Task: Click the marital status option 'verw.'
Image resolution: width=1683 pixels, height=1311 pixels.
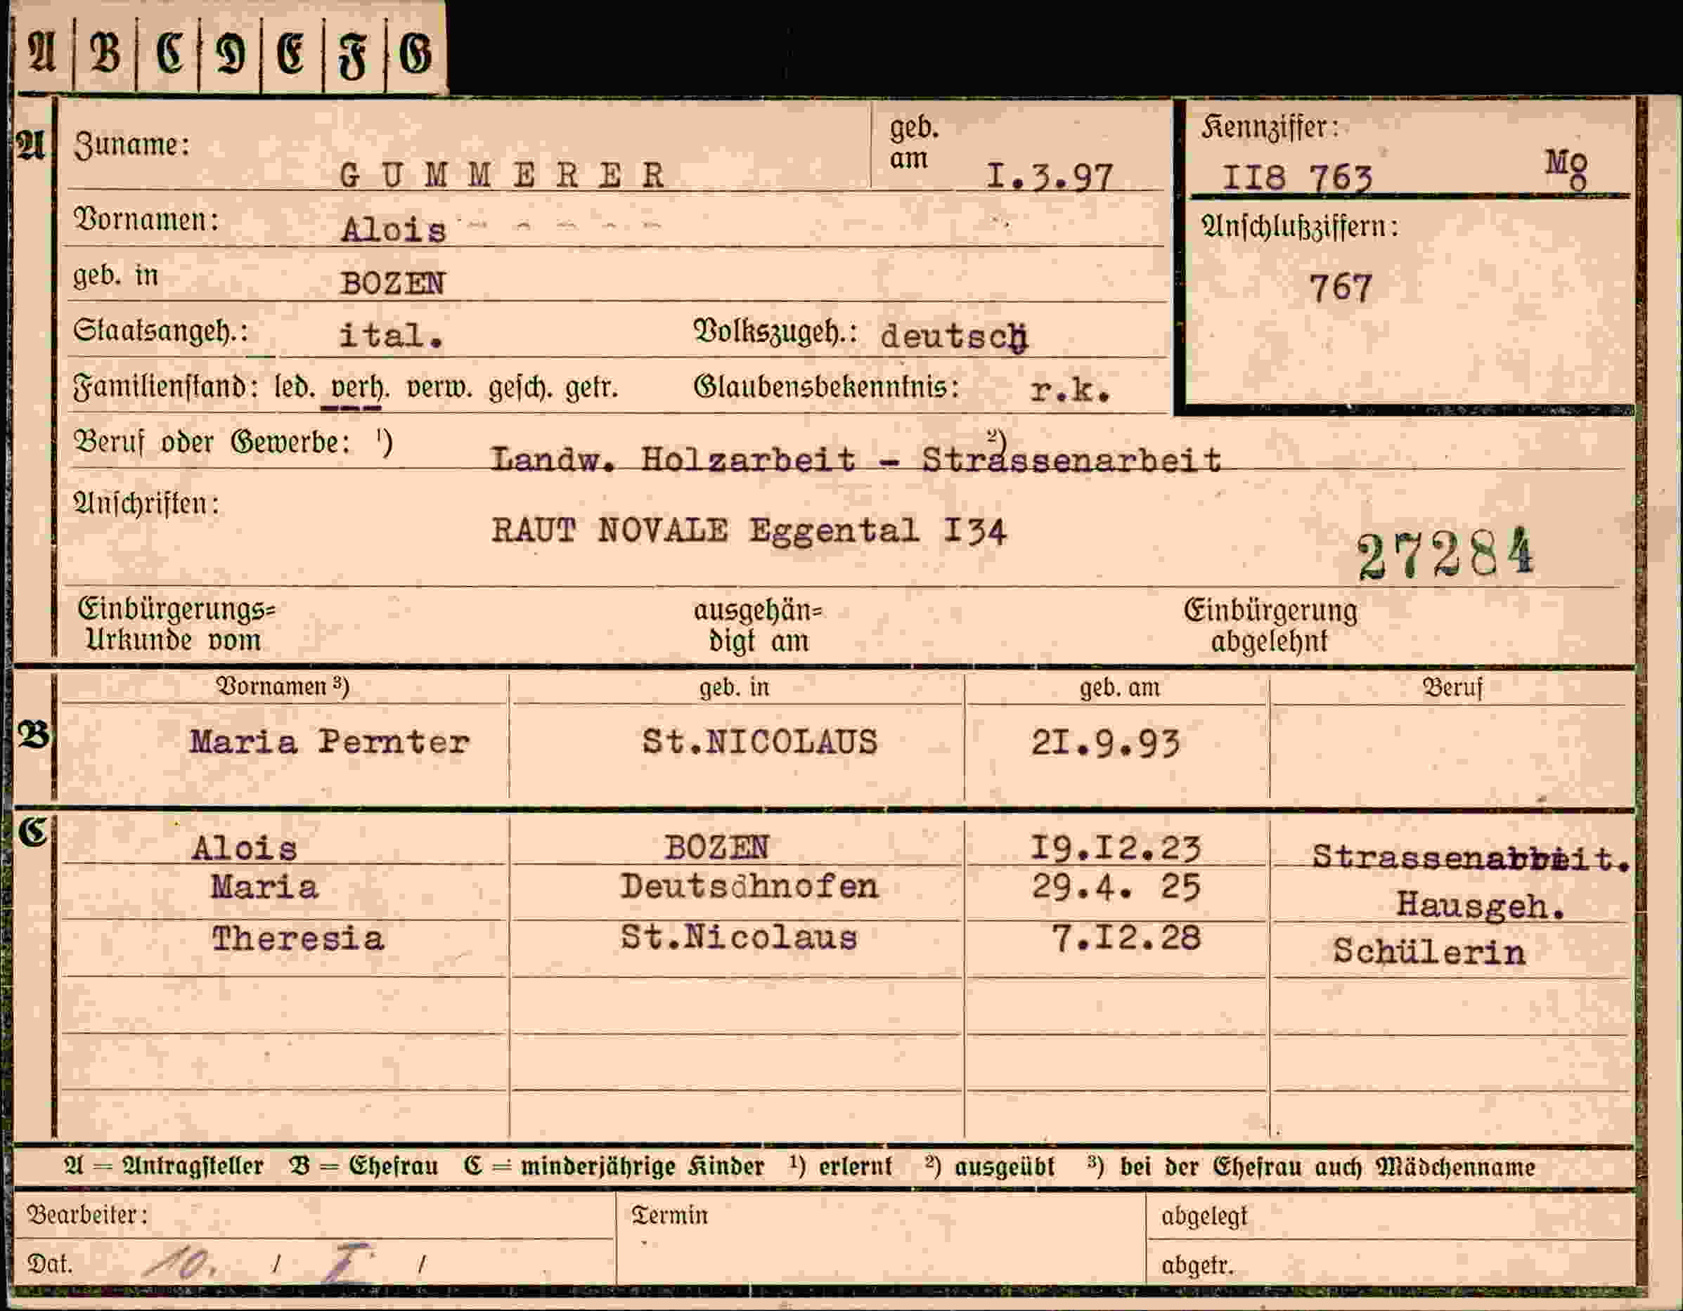Action: point(439,386)
